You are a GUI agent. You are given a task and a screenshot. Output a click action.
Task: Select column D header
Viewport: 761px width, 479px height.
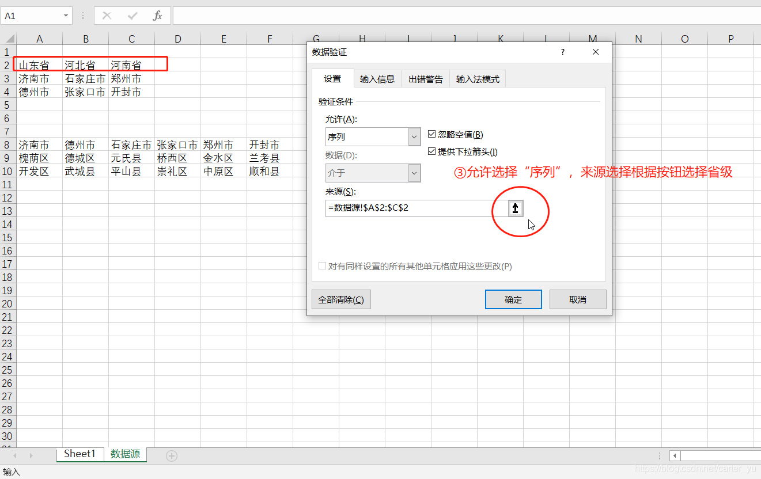[177, 39]
